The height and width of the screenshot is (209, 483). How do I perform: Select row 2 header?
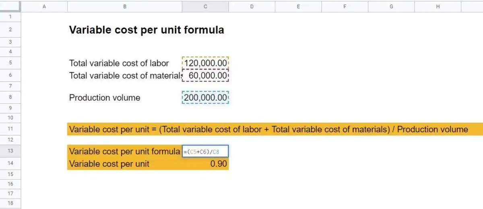click(x=10, y=30)
